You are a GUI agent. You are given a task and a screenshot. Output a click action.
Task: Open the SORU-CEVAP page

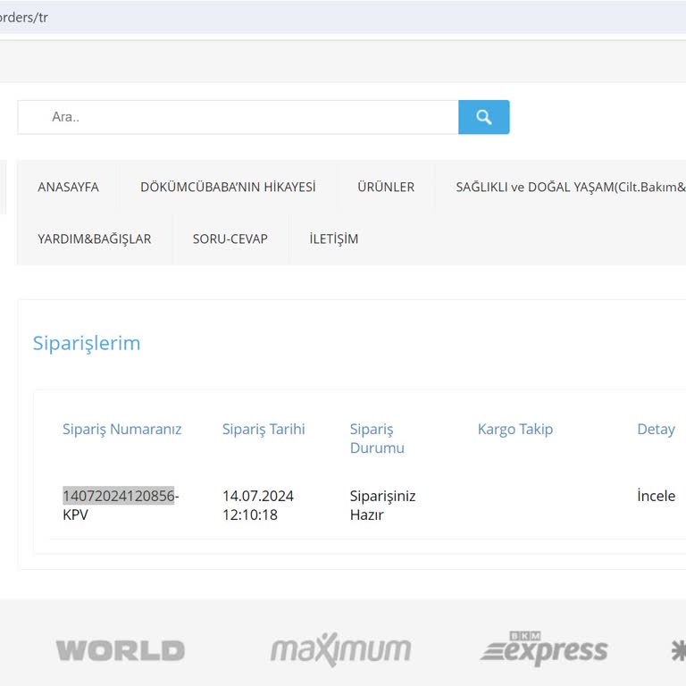[x=230, y=238]
